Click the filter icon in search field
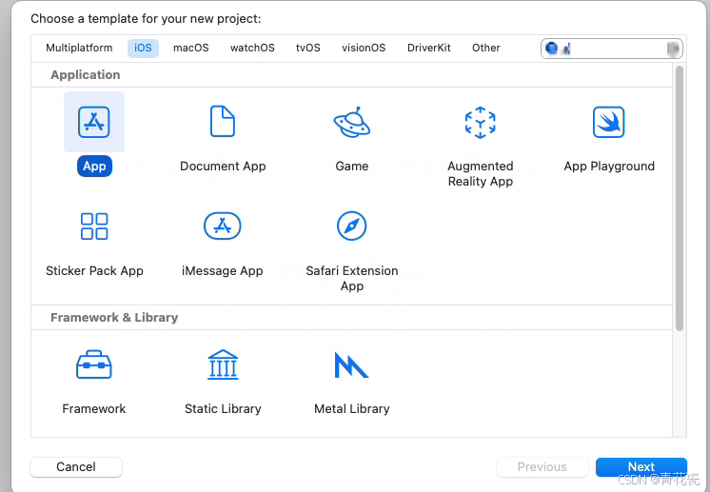 click(x=551, y=48)
